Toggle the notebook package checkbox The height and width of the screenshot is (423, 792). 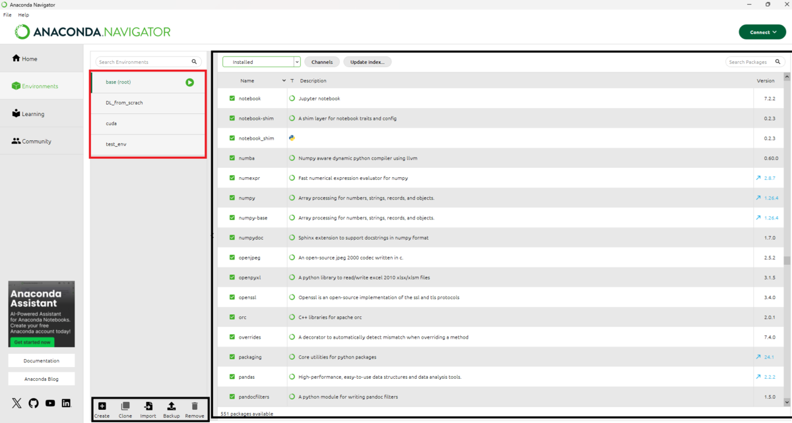[232, 98]
